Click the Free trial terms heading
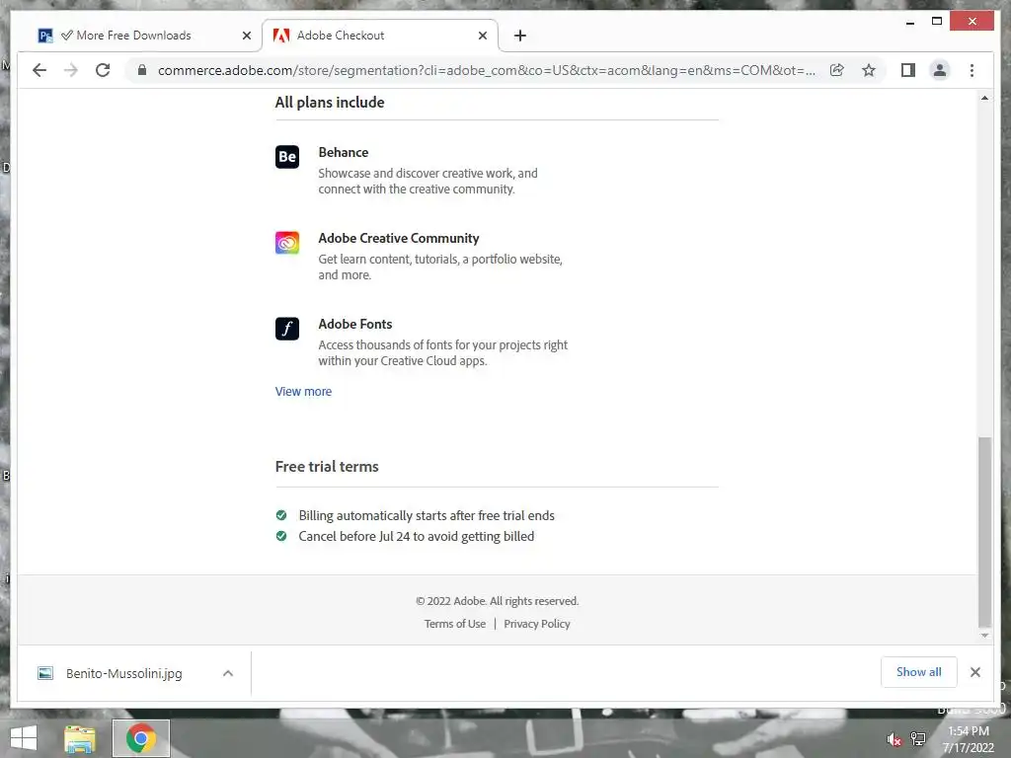Image resolution: width=1011 pixels, height=758 pixels. [327, 467]
